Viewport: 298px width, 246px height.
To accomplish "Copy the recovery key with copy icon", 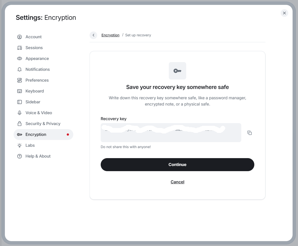I will tap(249, 133).
